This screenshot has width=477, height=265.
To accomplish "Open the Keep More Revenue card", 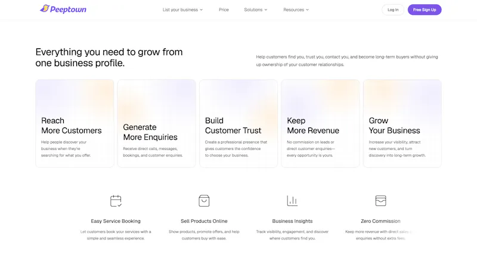I will point(320,123).
